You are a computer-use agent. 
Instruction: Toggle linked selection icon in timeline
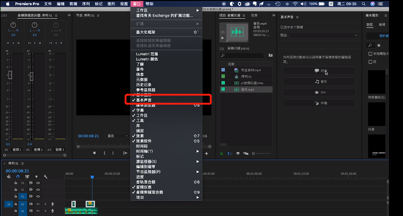pos(27,176)
